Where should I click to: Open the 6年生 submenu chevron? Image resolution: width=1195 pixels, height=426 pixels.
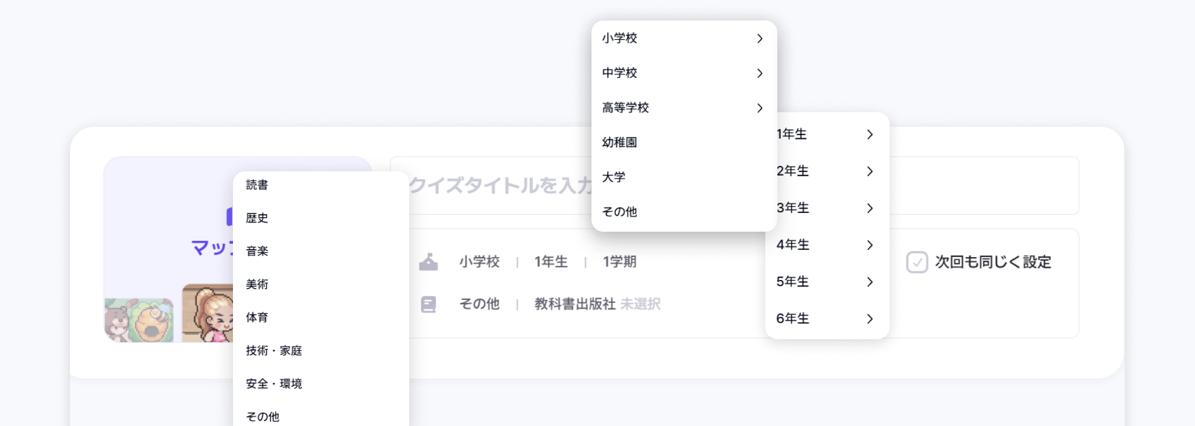pyautogui.click(x=870, y=319)
